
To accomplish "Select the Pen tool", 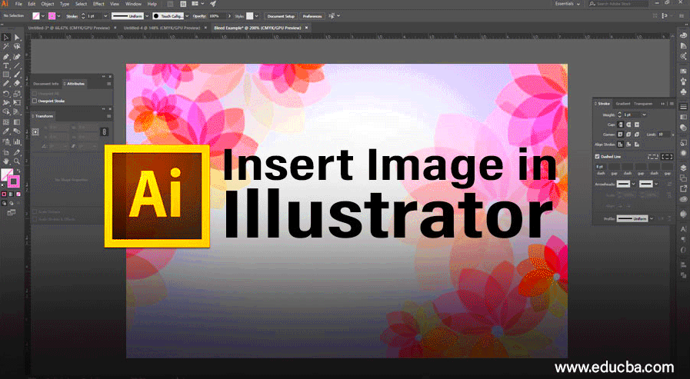I will pos(5,57).
